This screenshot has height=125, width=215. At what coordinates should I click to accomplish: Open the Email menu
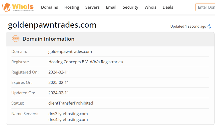[111, 7]
